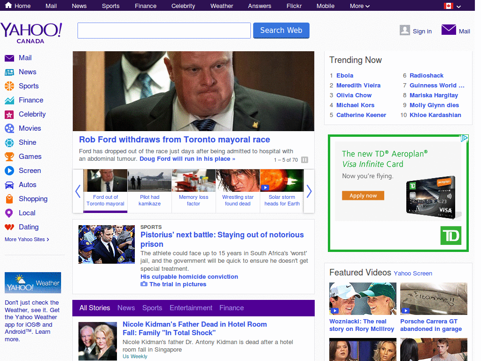Select the Shopping bag icon in sidebar
Viewport: 481px width, 361px height.
[x=10, y=199]
